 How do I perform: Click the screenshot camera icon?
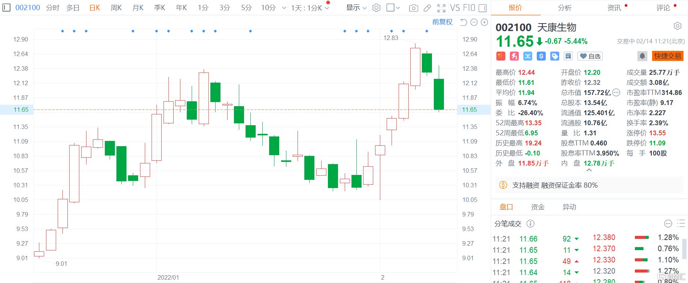414,8
